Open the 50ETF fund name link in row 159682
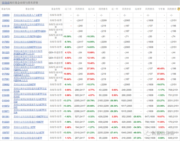Image resolution: width=180 pixels, height=141 pixels. point(25,84)
